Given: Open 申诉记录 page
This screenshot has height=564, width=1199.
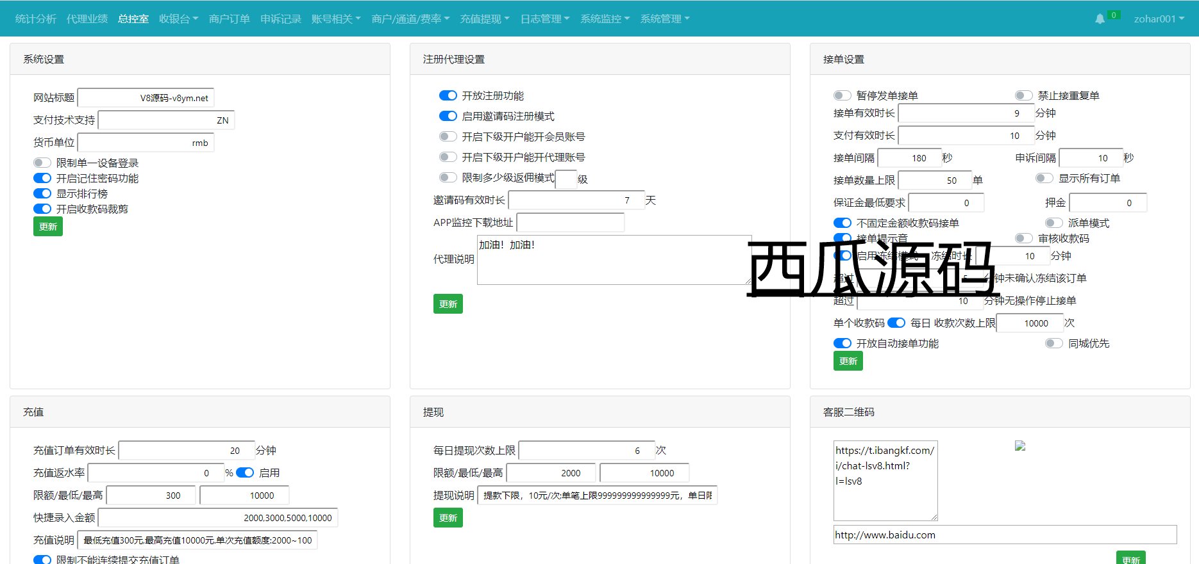Looking at the screenshot, I should (x=281, y=19).
